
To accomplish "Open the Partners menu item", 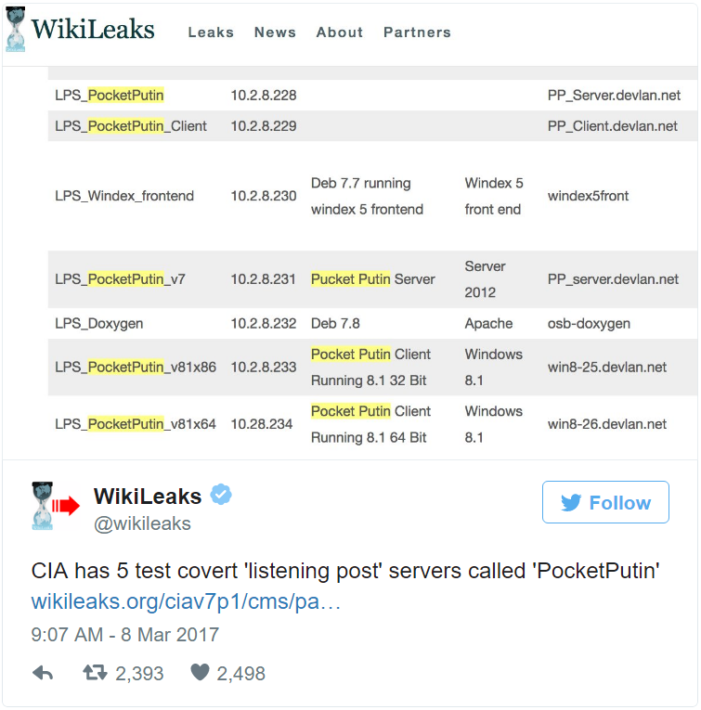I will 417,32.
